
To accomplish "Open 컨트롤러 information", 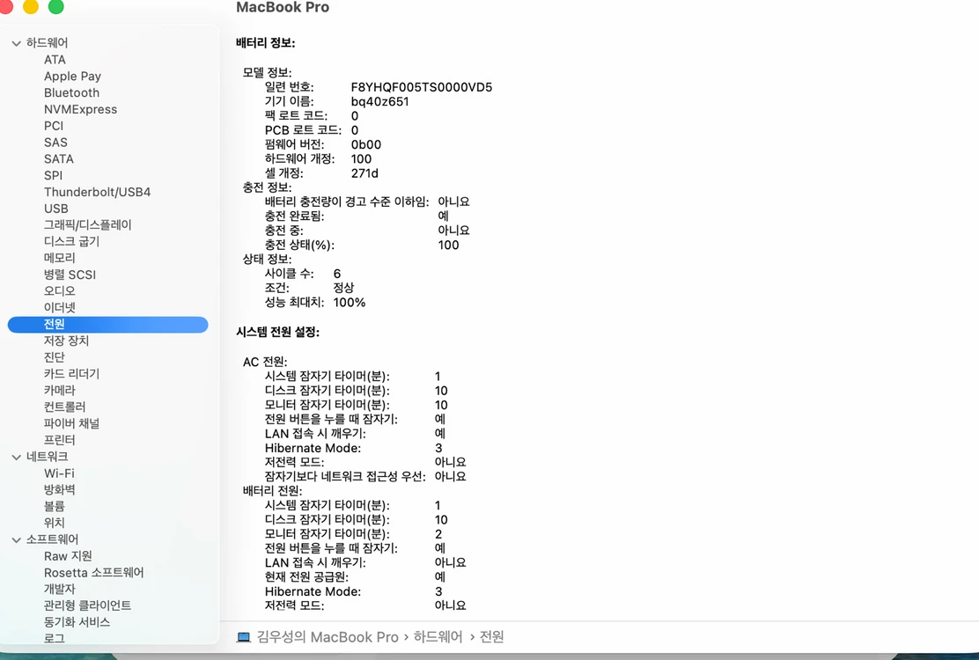I will click(x=65, y=407).
